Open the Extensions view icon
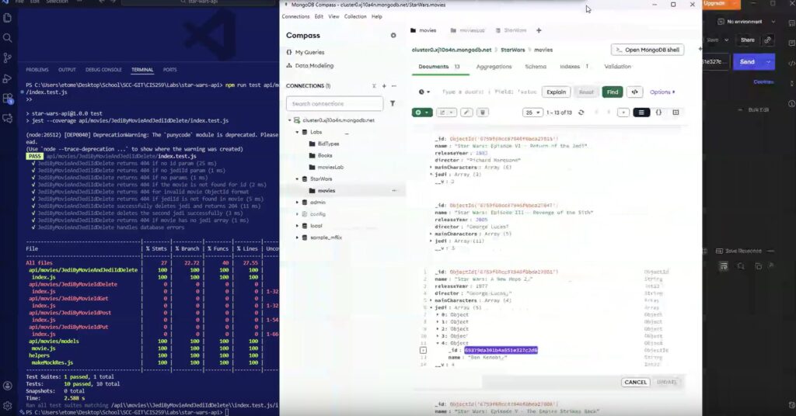The width and height of the screenshot is (796, 416). 8,99
